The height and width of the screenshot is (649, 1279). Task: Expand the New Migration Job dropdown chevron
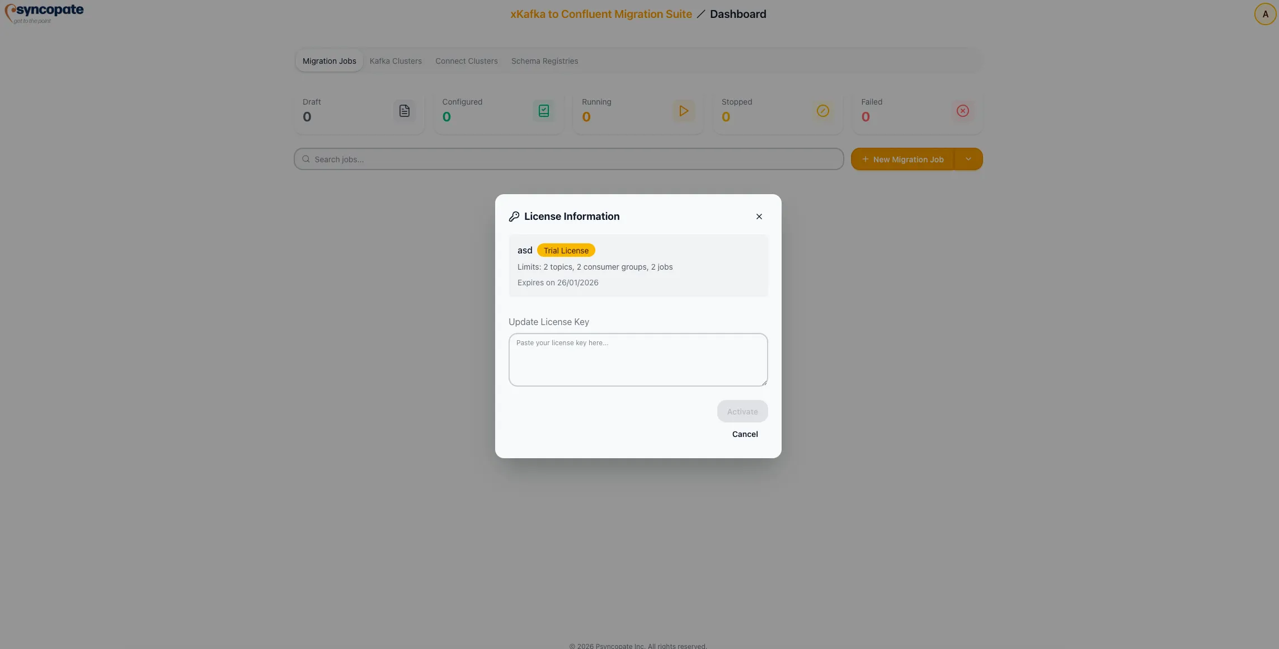click(x=968, y=159)
